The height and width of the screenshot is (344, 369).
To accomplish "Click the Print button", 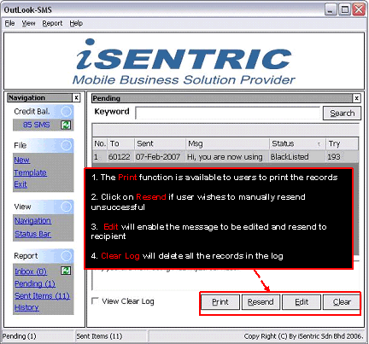I will click(220, 301).
